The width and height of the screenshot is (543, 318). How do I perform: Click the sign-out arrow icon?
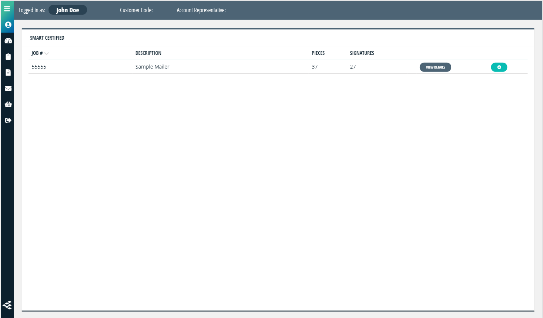[8, 120]
